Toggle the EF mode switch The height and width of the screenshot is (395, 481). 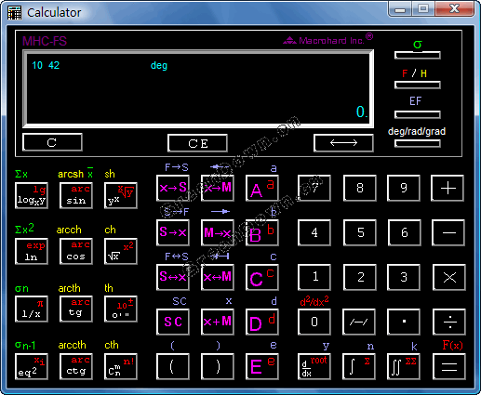pos(418,114)
